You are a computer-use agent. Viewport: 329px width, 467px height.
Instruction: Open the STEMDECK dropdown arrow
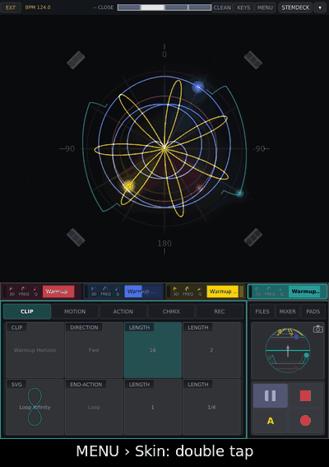click(320, 7)
